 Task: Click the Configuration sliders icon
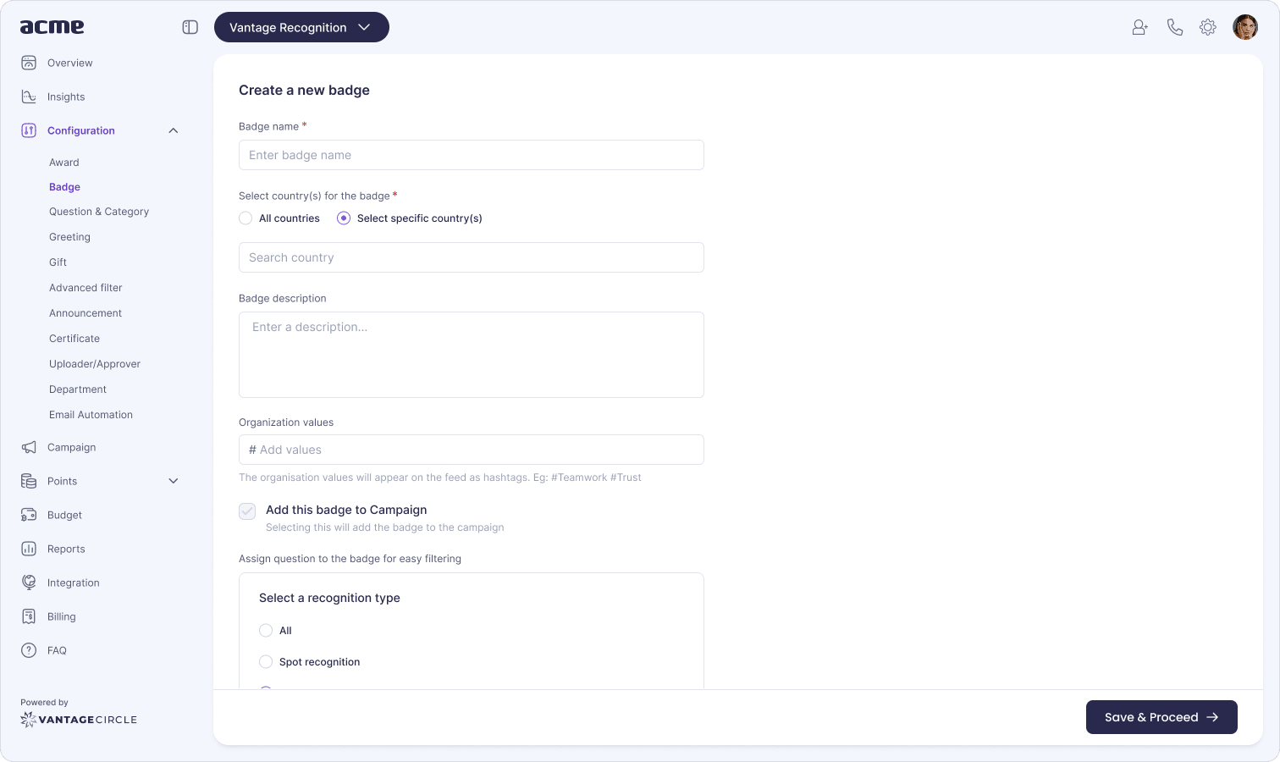tap(29, 130)
